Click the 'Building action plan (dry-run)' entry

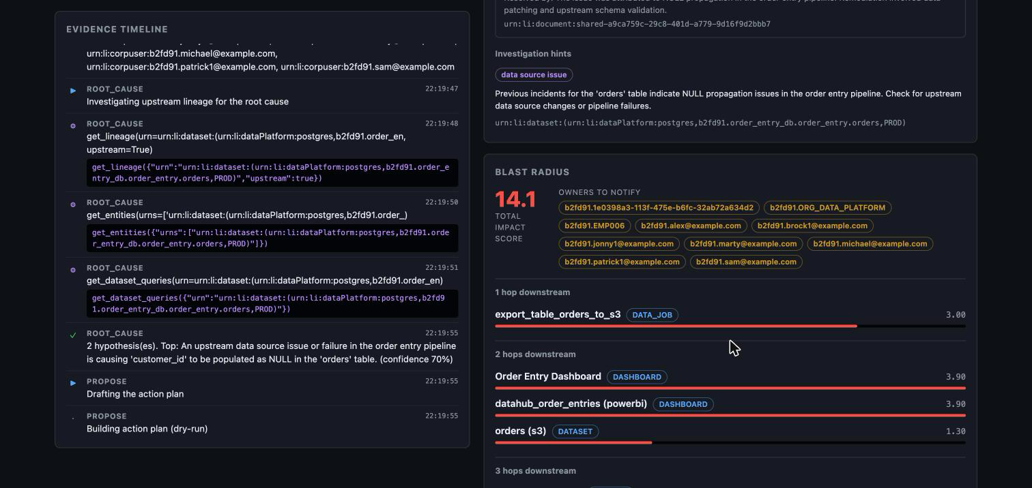tap(147, 429)
